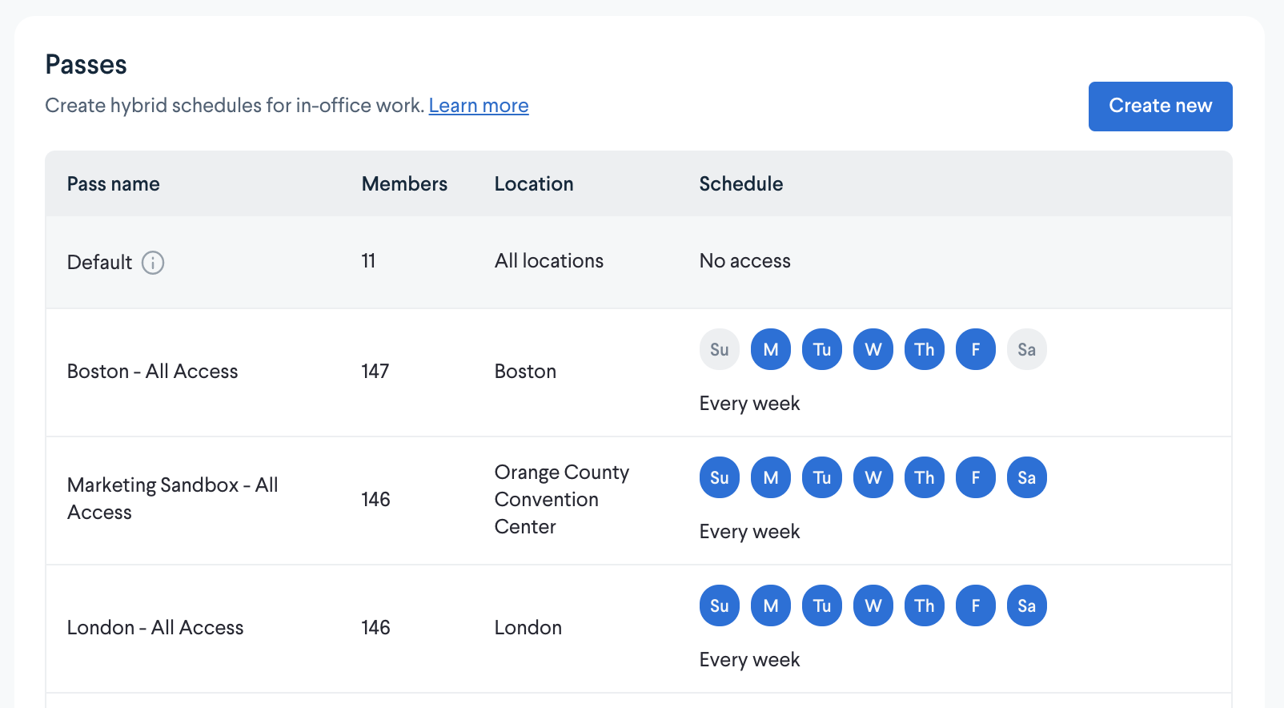Select Tu day in Marketing Sandbox row
The image size is (1284, 708).
pyautogui.click(x=822, y=477)
